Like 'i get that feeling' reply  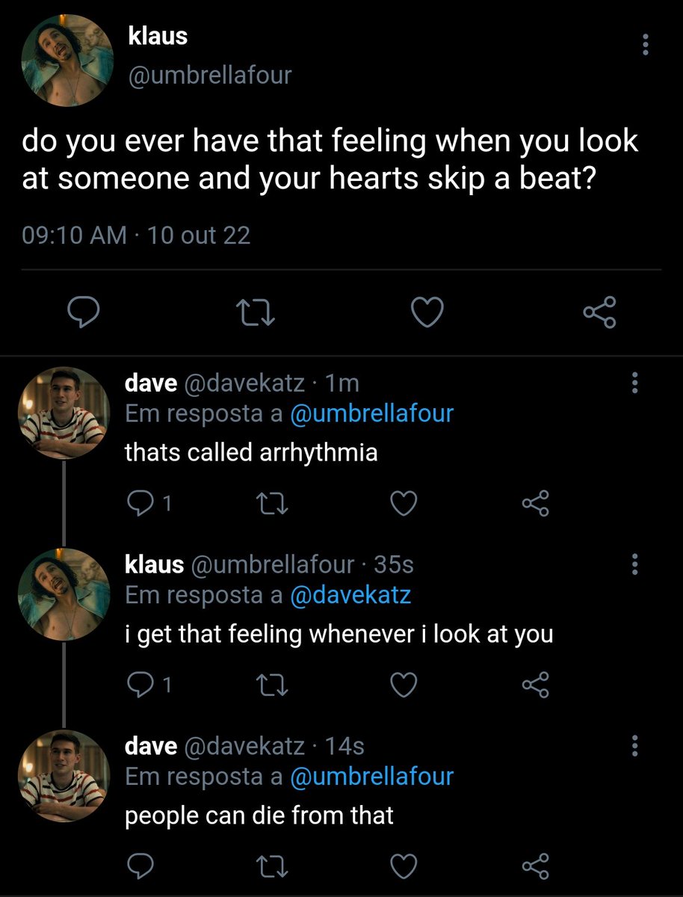click(404, 684)
